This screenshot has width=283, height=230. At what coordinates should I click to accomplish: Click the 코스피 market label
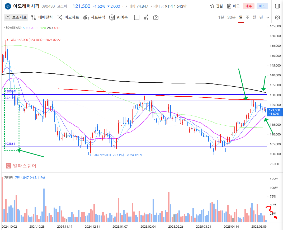(62, 6)
